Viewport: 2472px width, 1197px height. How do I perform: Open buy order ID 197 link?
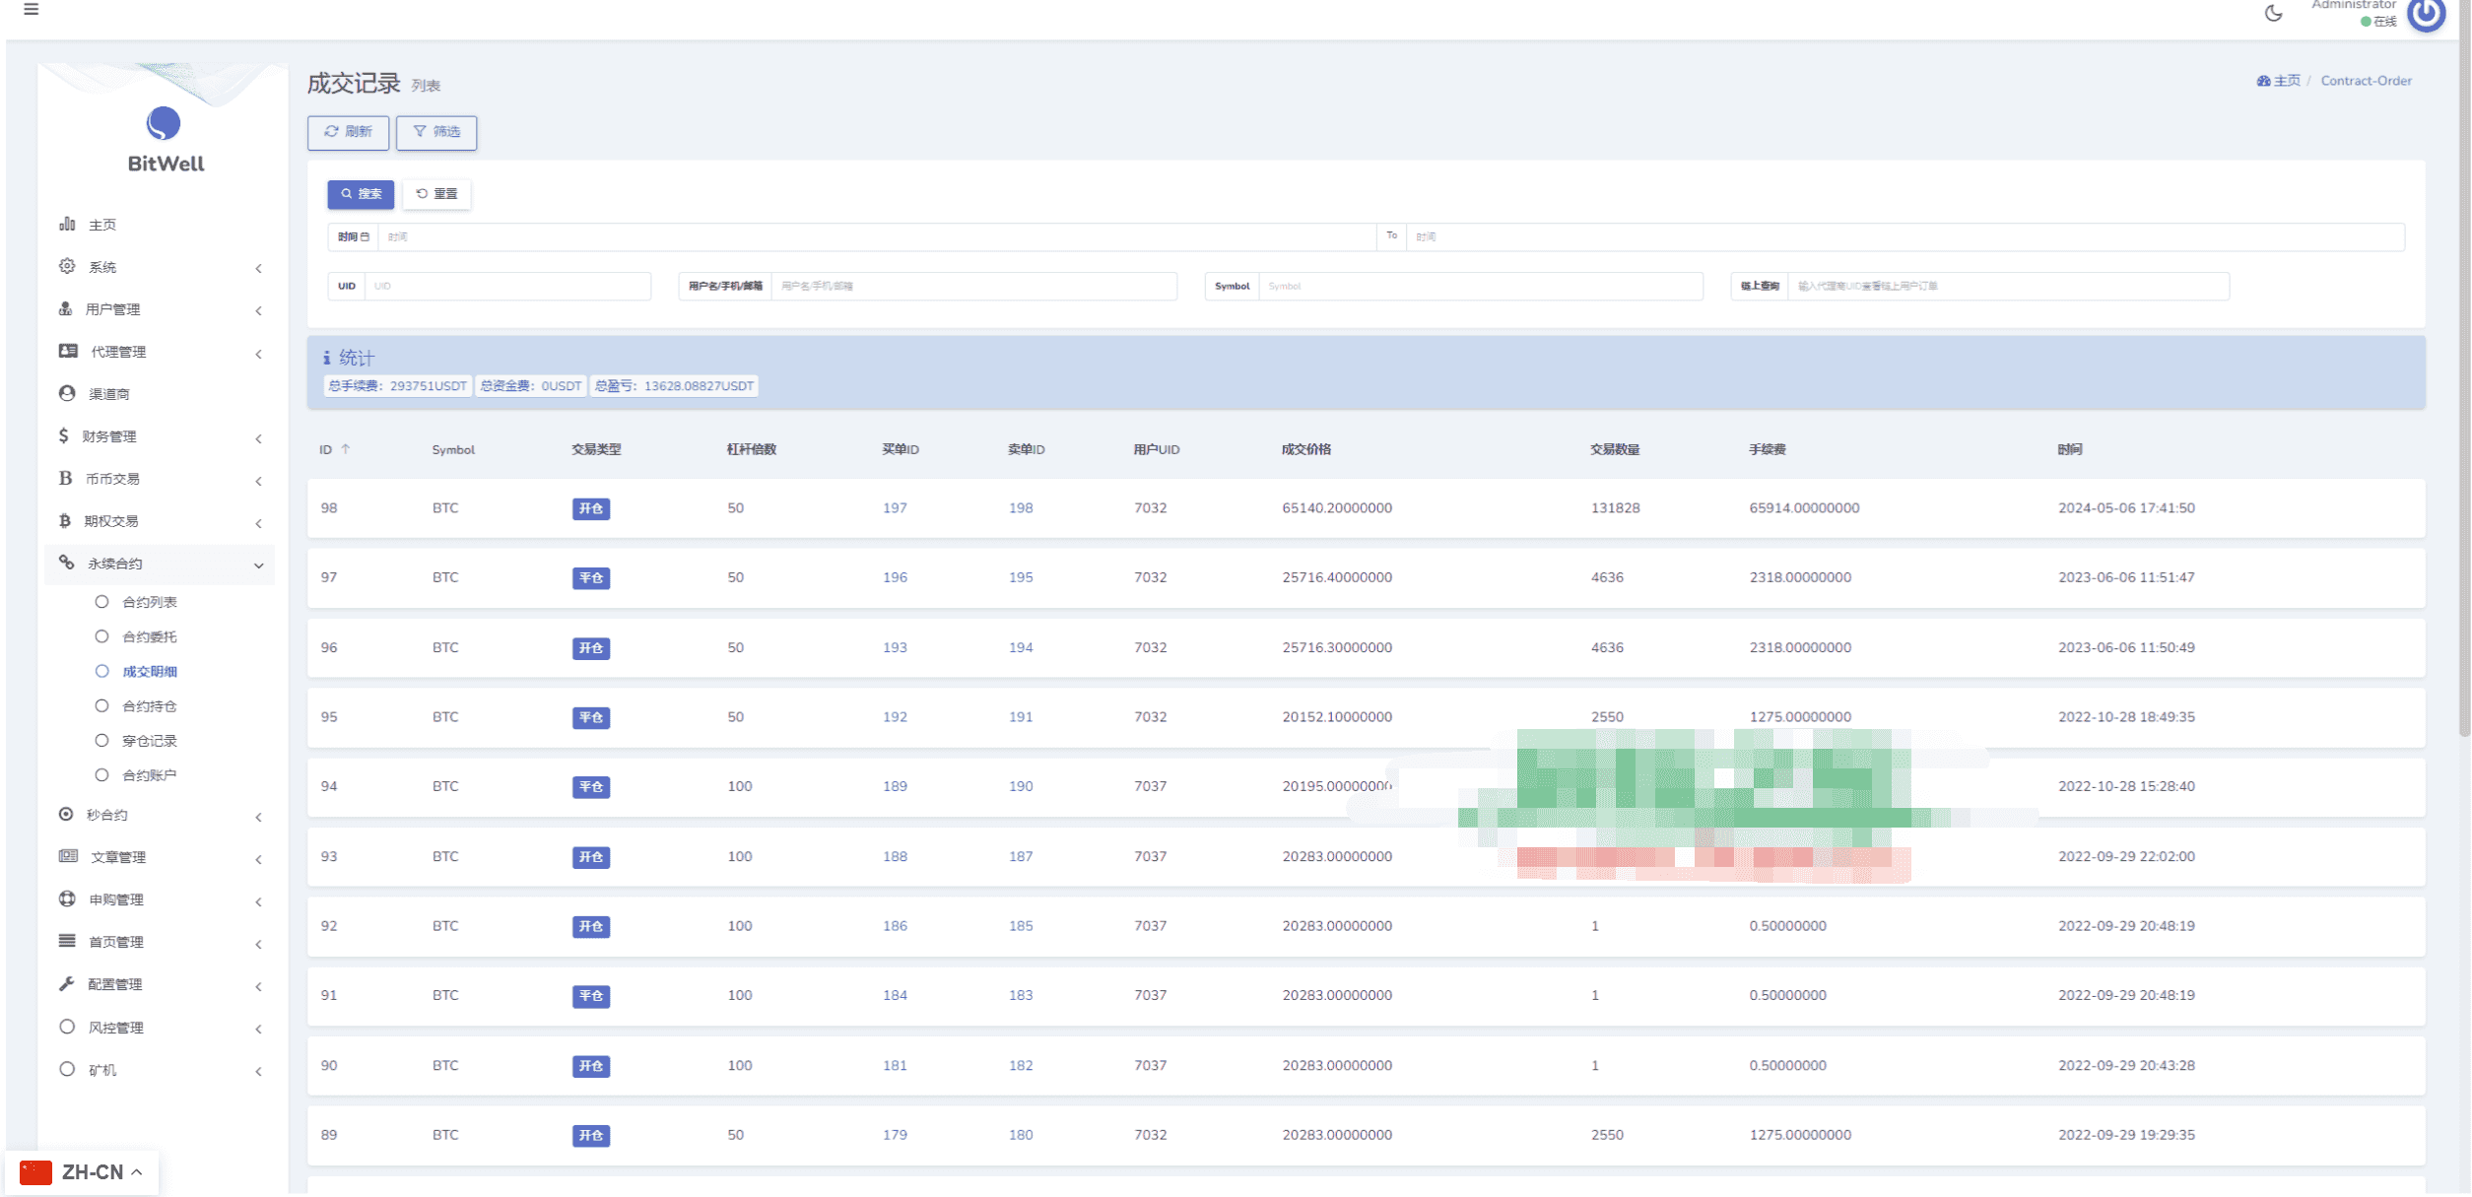895,508
